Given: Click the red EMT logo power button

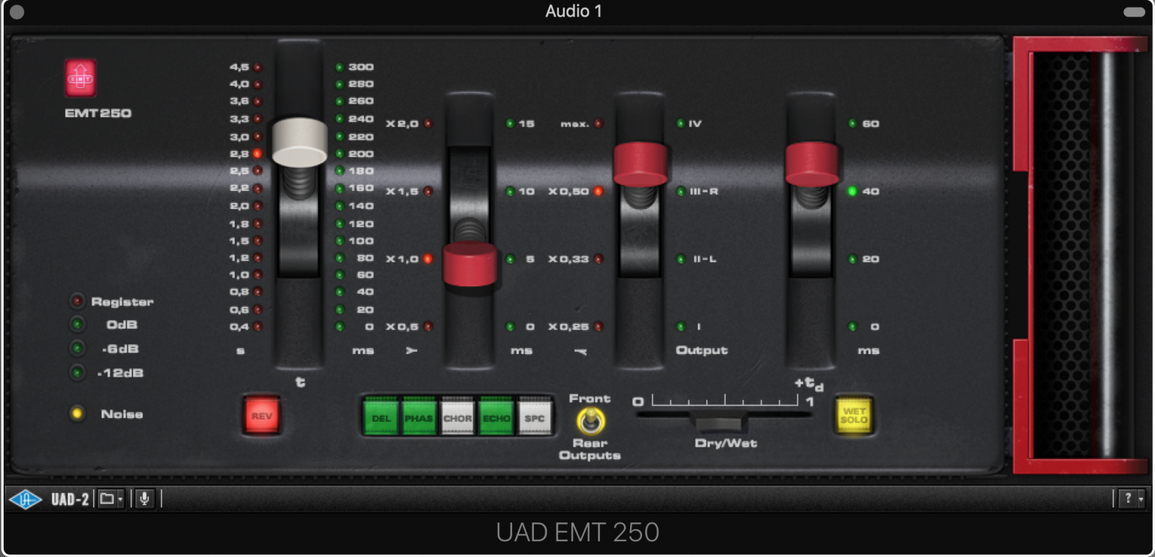Looking at the screenshot, I should 80,78.
